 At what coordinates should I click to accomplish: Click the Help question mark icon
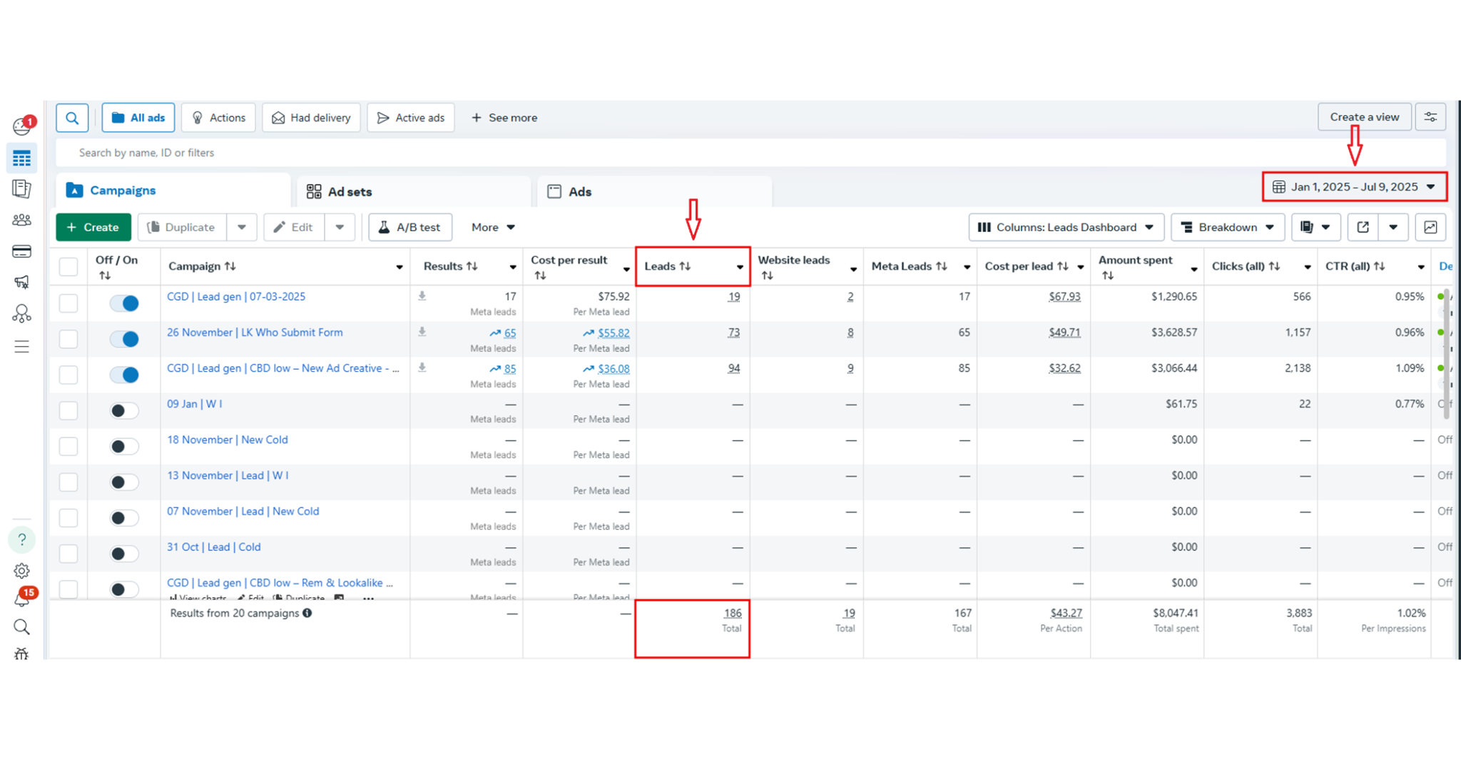21,539
